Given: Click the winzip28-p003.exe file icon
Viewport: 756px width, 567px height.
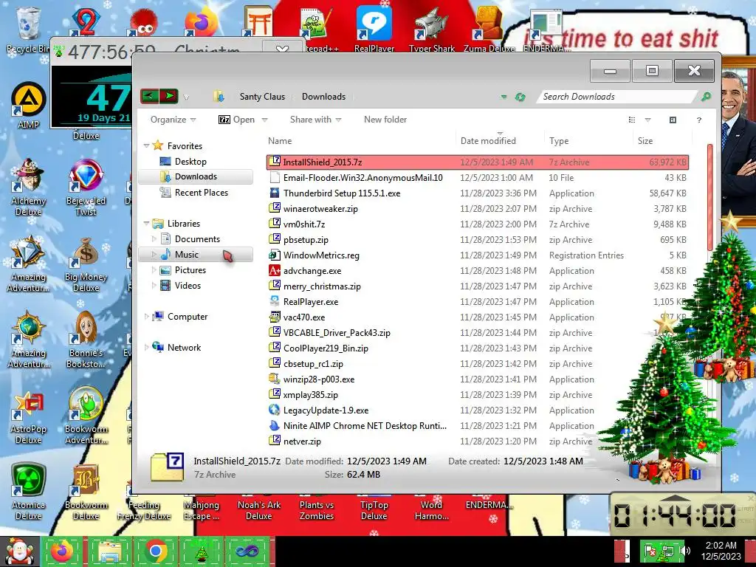Looking at the screenshot, I should click(275, 379).
